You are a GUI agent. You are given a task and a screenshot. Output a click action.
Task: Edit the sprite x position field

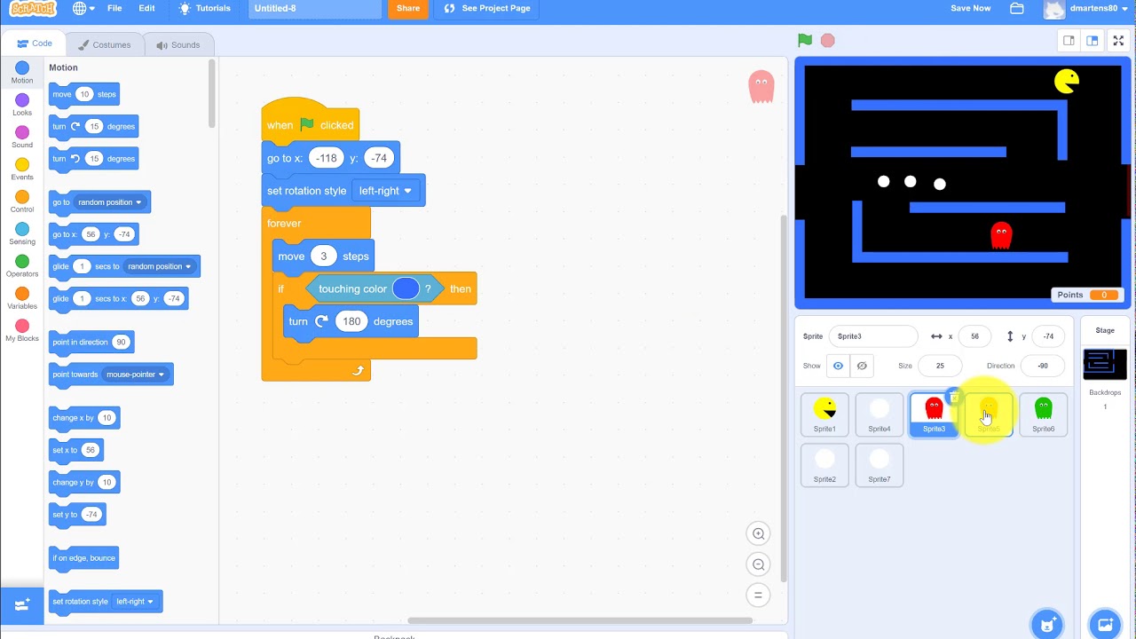(x=974, y=336)
